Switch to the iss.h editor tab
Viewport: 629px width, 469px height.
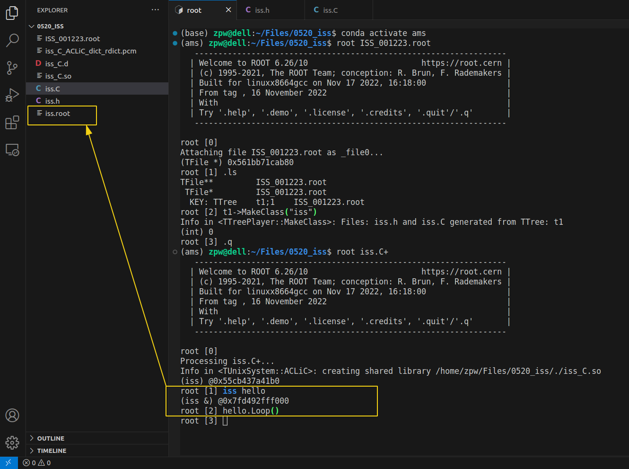coord(271,10)
